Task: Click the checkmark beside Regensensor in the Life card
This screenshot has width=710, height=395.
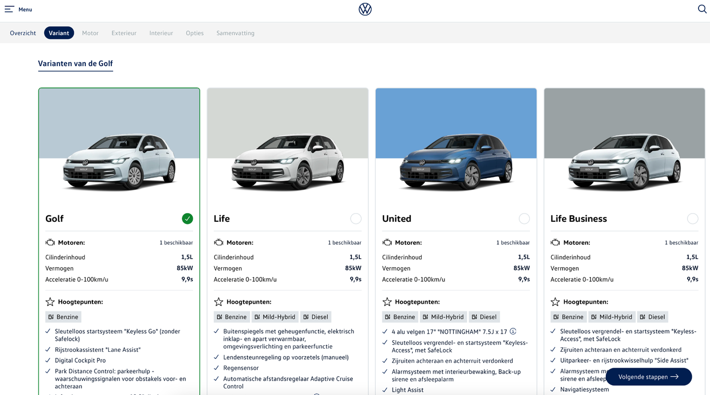Action: 217,368
